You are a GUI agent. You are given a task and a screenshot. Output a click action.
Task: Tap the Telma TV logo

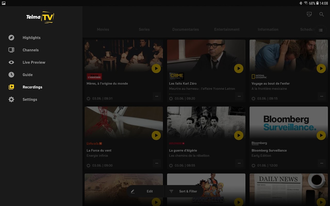pyautogui.click(x=40, y=17)
